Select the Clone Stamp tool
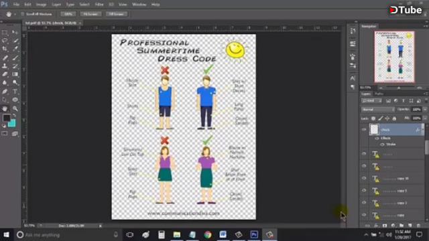 click(x=5, y=66)
